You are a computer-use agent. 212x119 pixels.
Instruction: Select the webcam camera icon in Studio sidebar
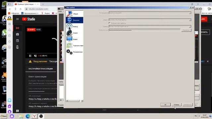(x=18, y=34)
